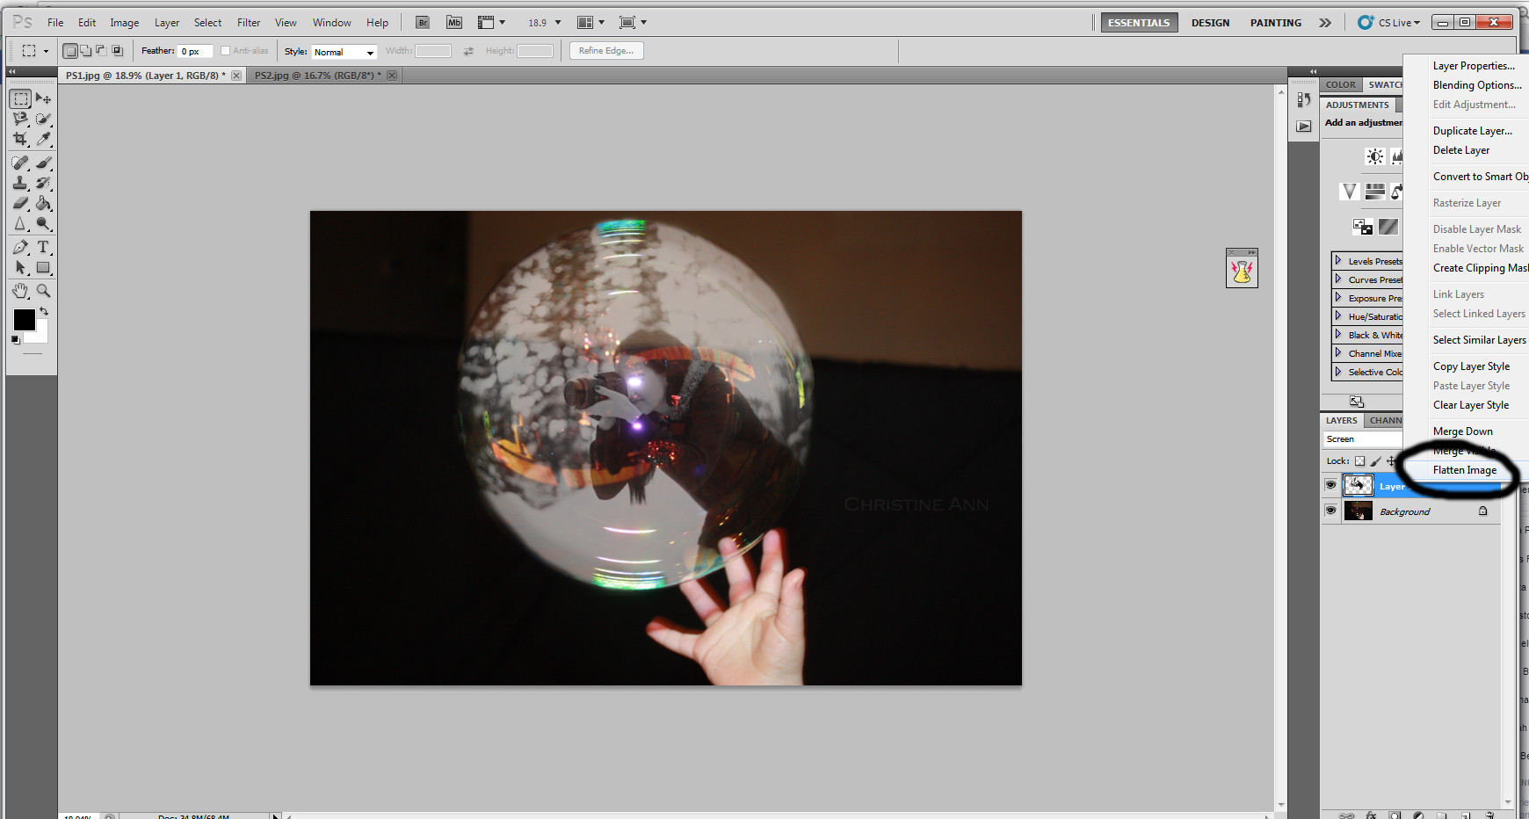
Task: Select the Rectangular Marquee tool in toolbox
Action: 21,99
